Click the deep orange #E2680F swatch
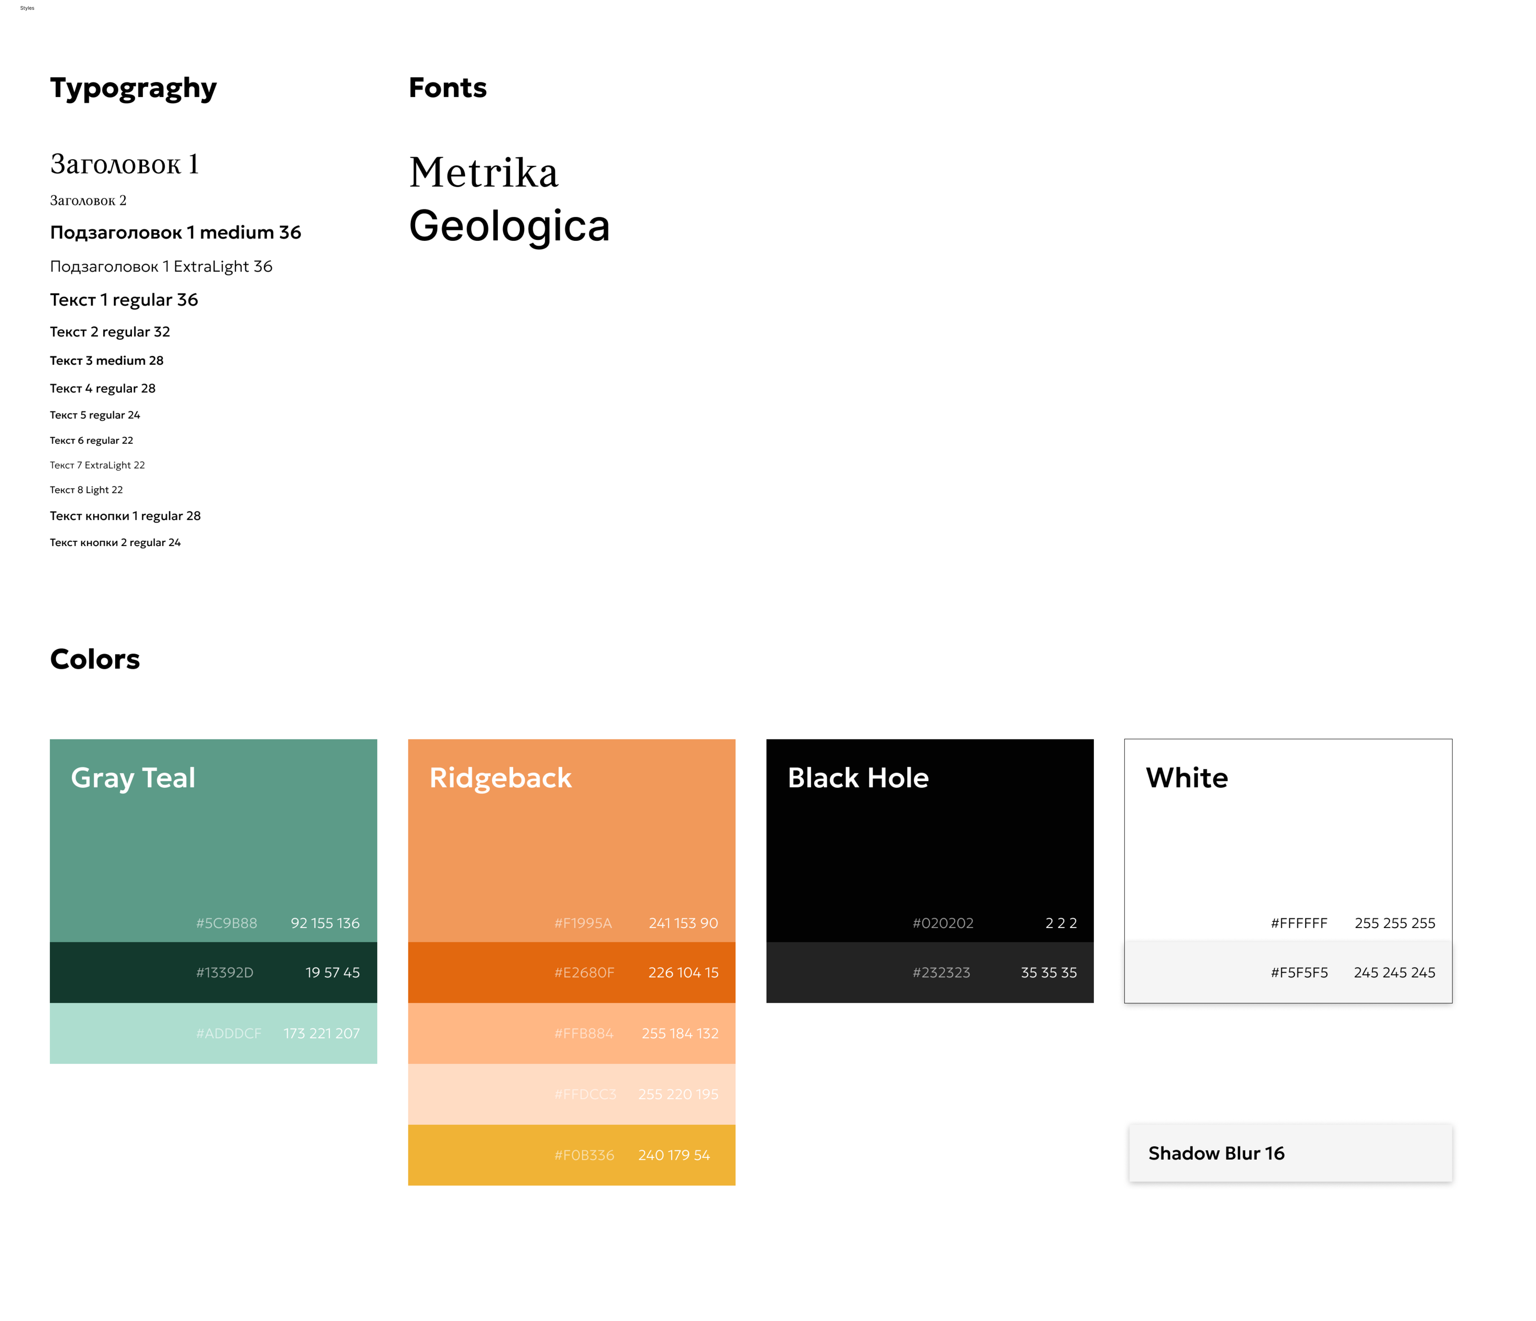The height and width of the screenshot is (1321, 1536). (571, 972)
